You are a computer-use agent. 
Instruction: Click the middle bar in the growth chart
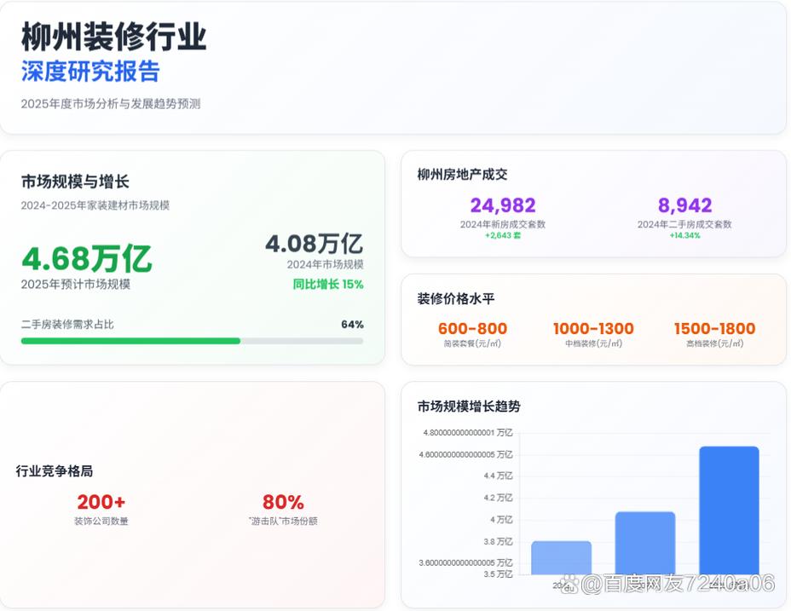(645, 542)
